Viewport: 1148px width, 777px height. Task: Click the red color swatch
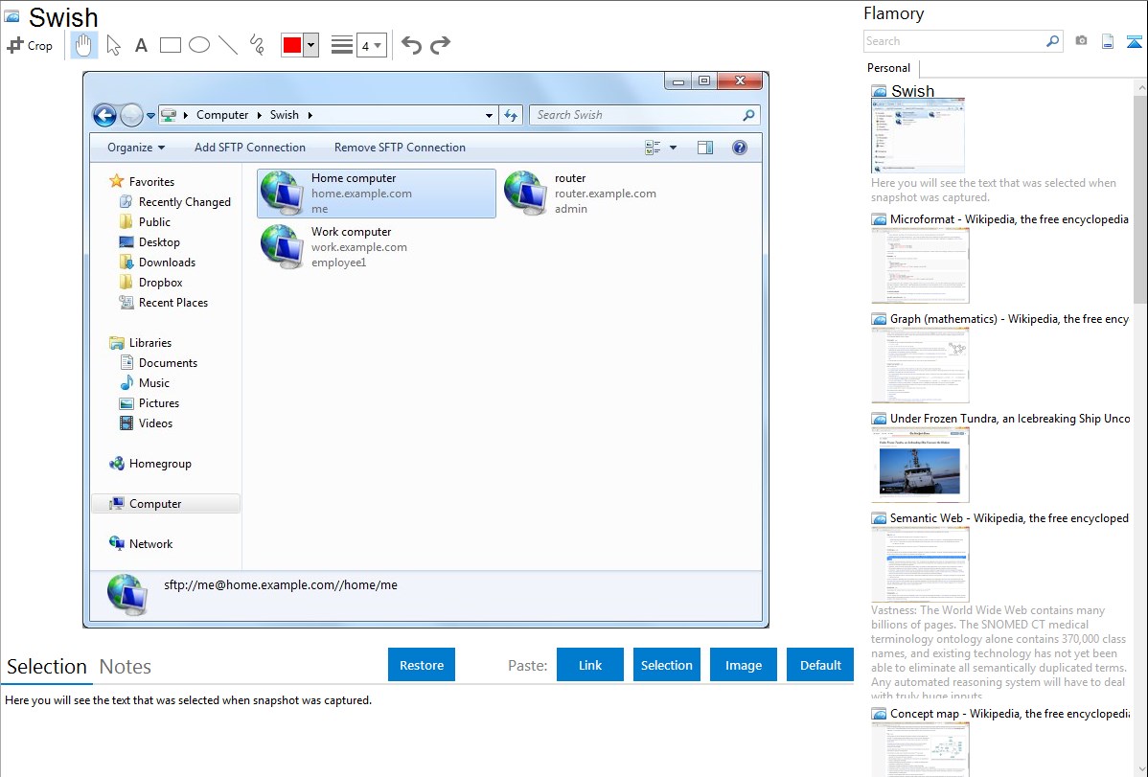coord(292,45)
